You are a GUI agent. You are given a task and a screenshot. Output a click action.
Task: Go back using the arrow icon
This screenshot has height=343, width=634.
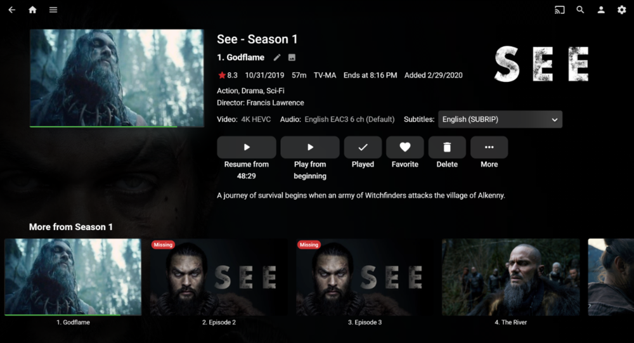11,10
